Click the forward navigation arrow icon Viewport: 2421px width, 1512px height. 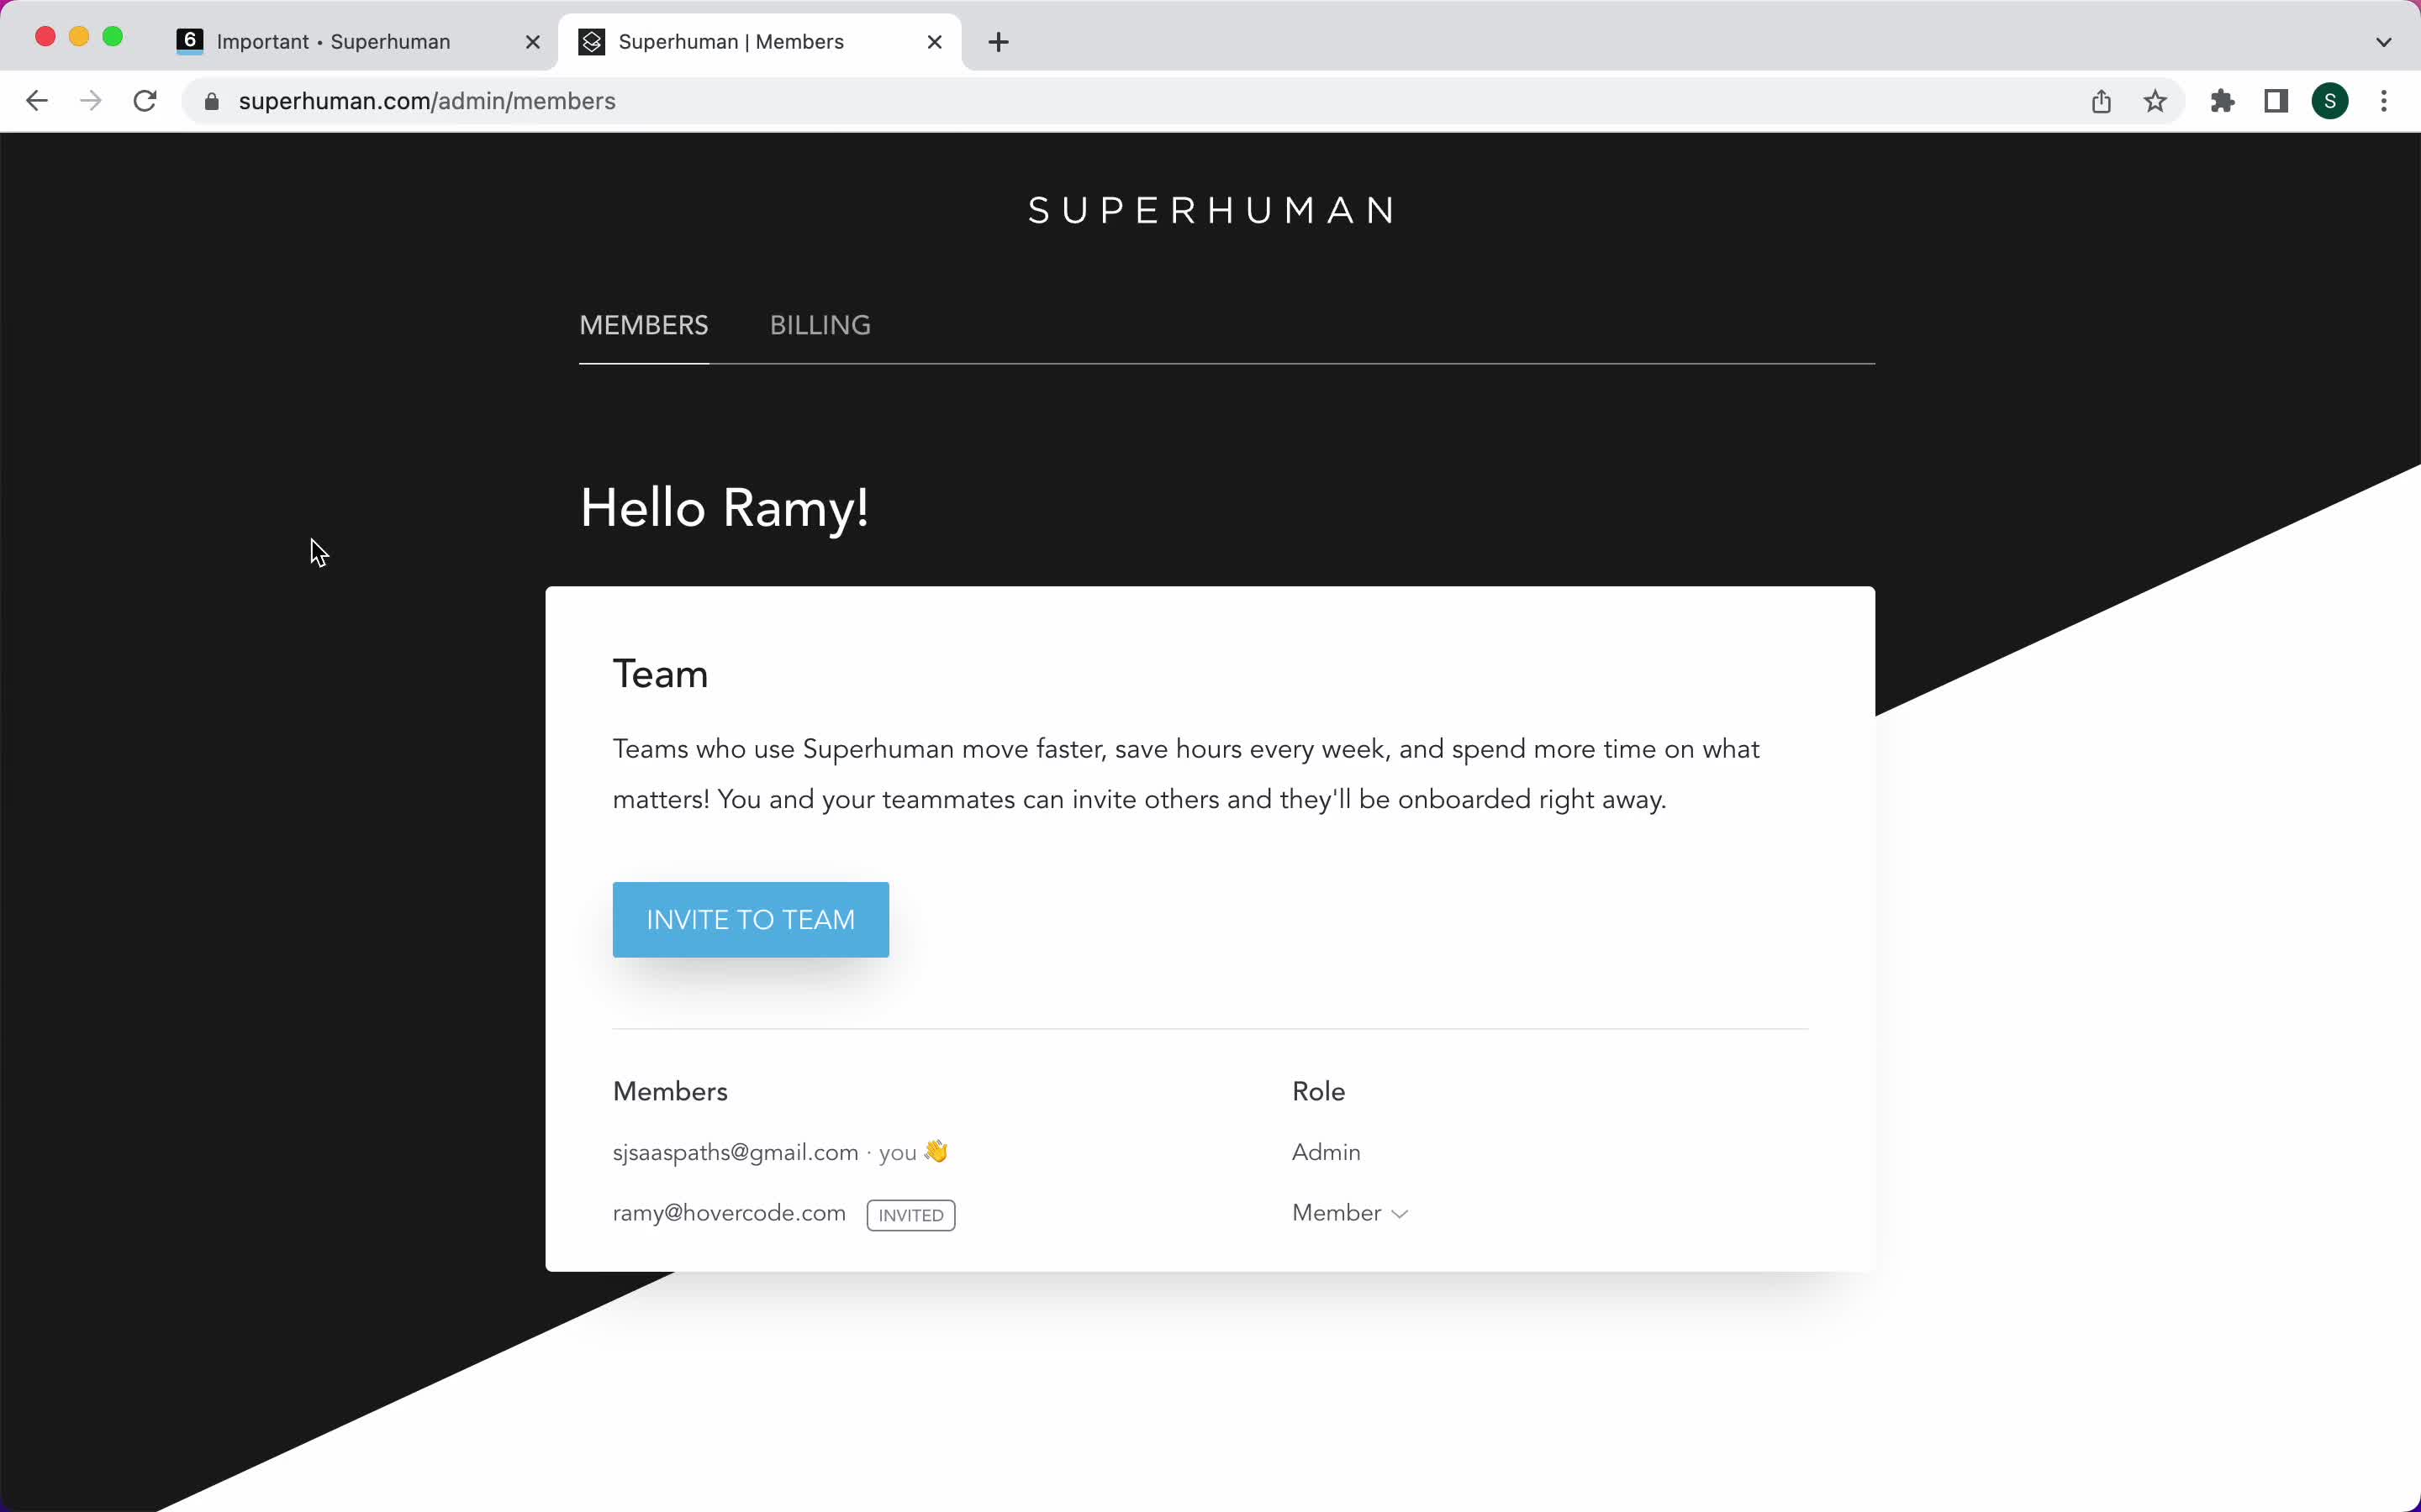pos(91,101)
